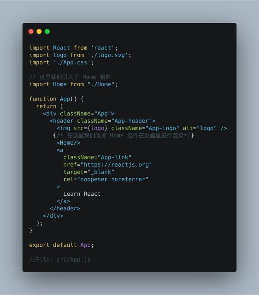This screenshot has width=259, height=295.
Task: Click the closing </header> tag
Action: click(x=65, y=209)
